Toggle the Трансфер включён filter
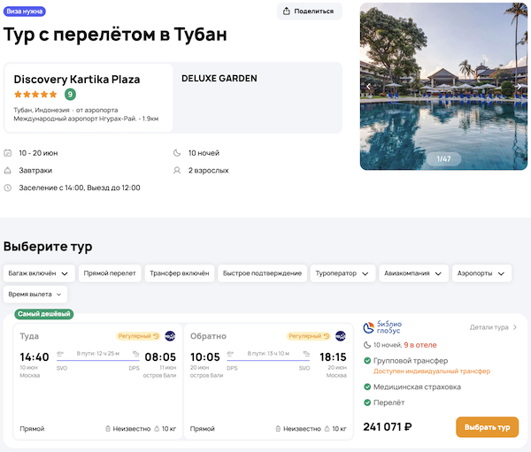 [180, 273]
